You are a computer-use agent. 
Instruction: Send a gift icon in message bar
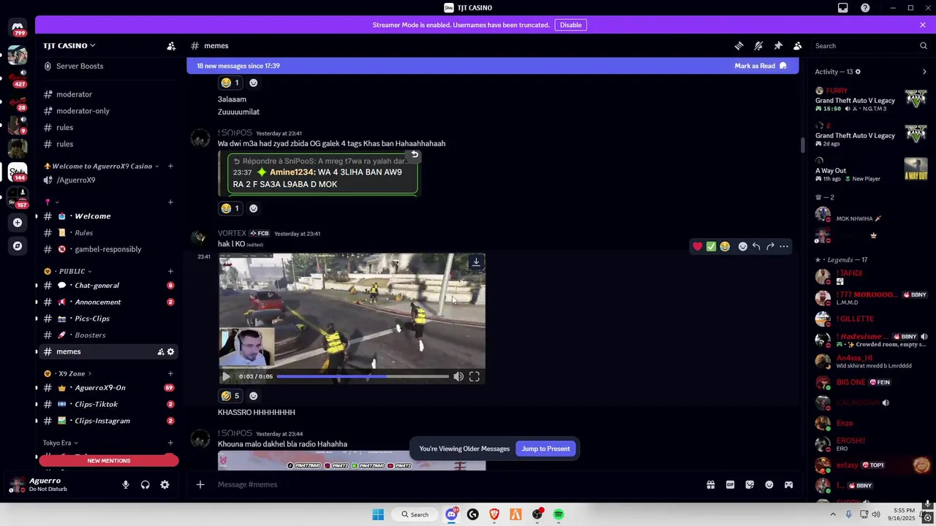coord(710,484)
